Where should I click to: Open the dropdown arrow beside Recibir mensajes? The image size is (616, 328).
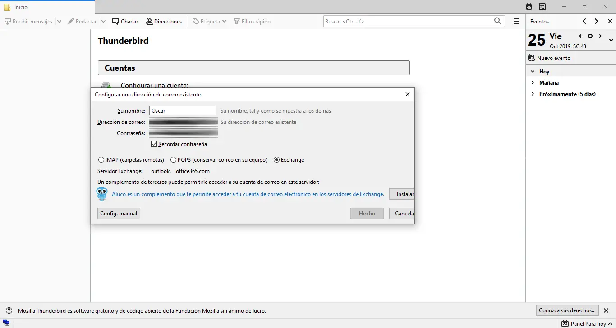59,21
